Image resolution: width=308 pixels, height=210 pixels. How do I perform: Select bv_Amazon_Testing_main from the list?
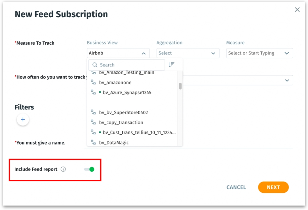point(127,73)
